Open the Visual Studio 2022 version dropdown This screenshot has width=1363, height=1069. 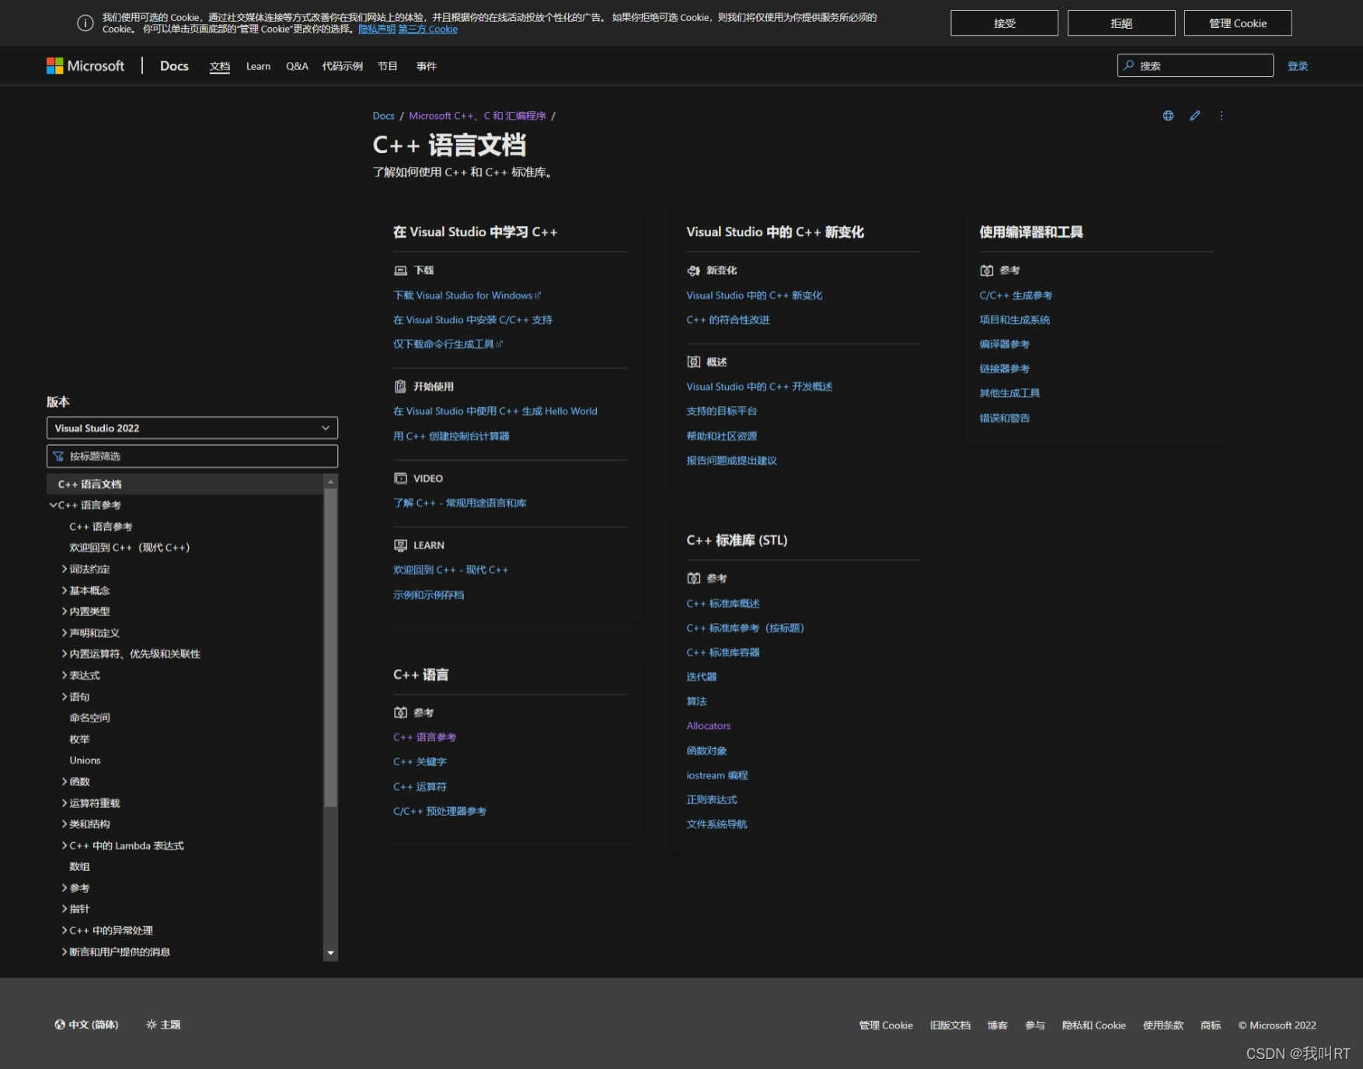[192, 428]
